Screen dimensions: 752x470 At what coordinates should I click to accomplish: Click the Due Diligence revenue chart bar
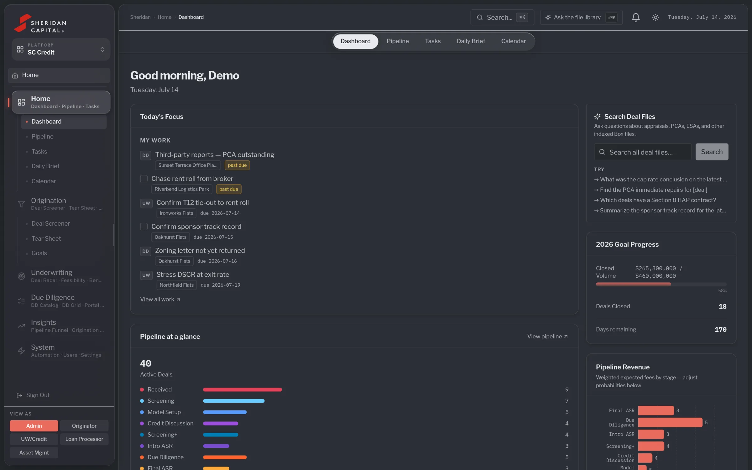pyautogui.click(x=670, y=422)
